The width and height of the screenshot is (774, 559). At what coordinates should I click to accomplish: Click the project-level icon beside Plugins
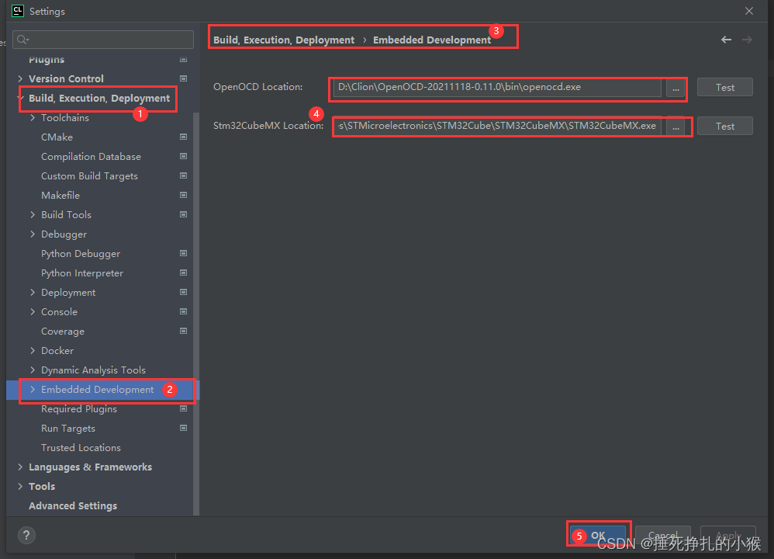click(x=183, y=59)
